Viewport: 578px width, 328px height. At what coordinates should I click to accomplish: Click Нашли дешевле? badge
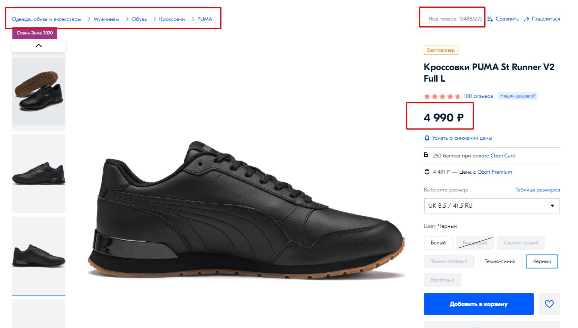pyautogui.click(x=518, y=96)
